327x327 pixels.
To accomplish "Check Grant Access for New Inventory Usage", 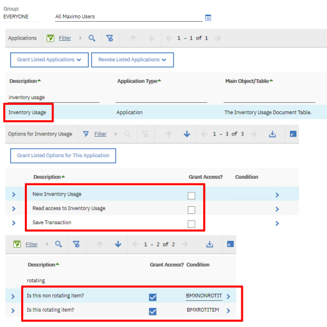I will [x=192, y=195].
